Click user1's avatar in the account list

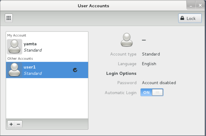point(14,70)
